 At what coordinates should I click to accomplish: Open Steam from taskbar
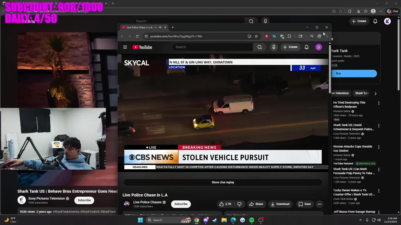click(215, 220)
